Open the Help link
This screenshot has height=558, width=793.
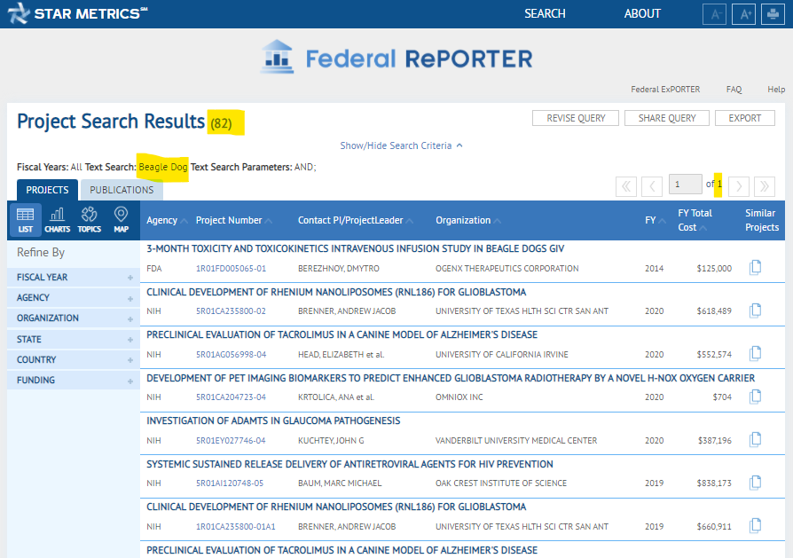click(x=776, y=90)
